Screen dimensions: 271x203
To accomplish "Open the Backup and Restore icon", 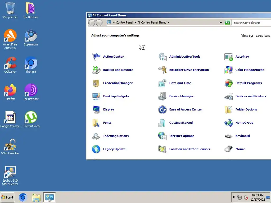I will point(96,70).
